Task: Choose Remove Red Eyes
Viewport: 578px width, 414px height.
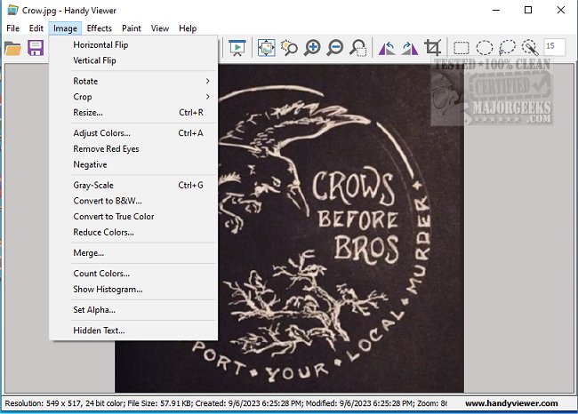Action: (133, 148)
